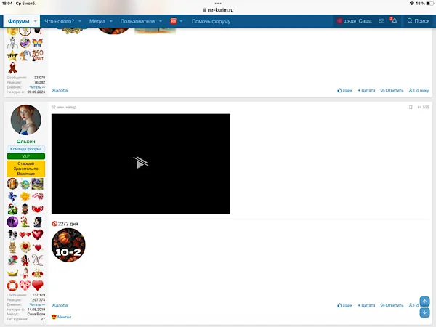Open the private messages envelope icon
This screenshot has height=327, width=436.
[x=382, y=21]
